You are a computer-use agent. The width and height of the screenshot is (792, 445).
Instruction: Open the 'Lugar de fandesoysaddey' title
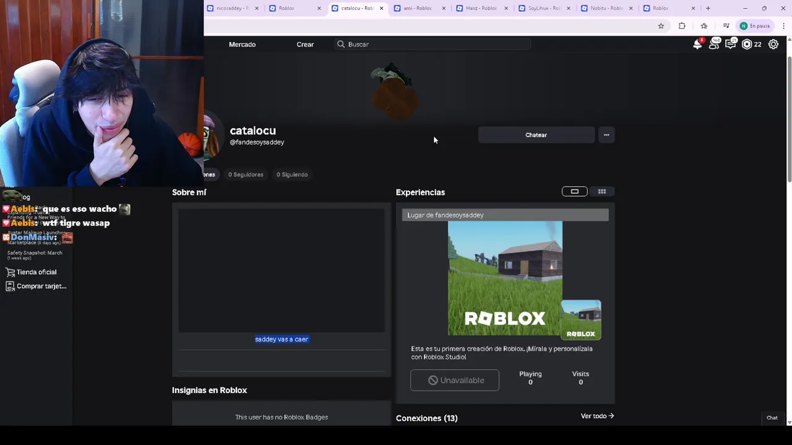[x=445, y=215]
